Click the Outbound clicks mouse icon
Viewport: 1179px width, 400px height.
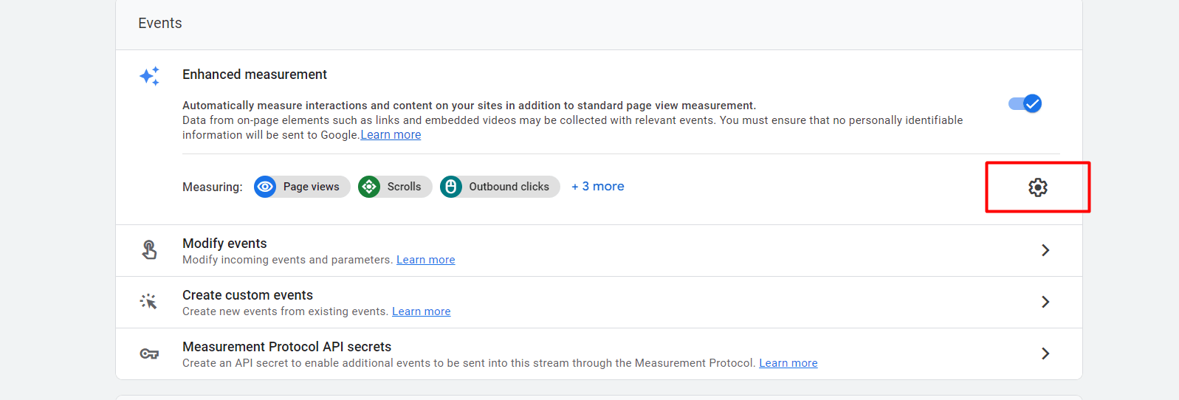[451, 187]
